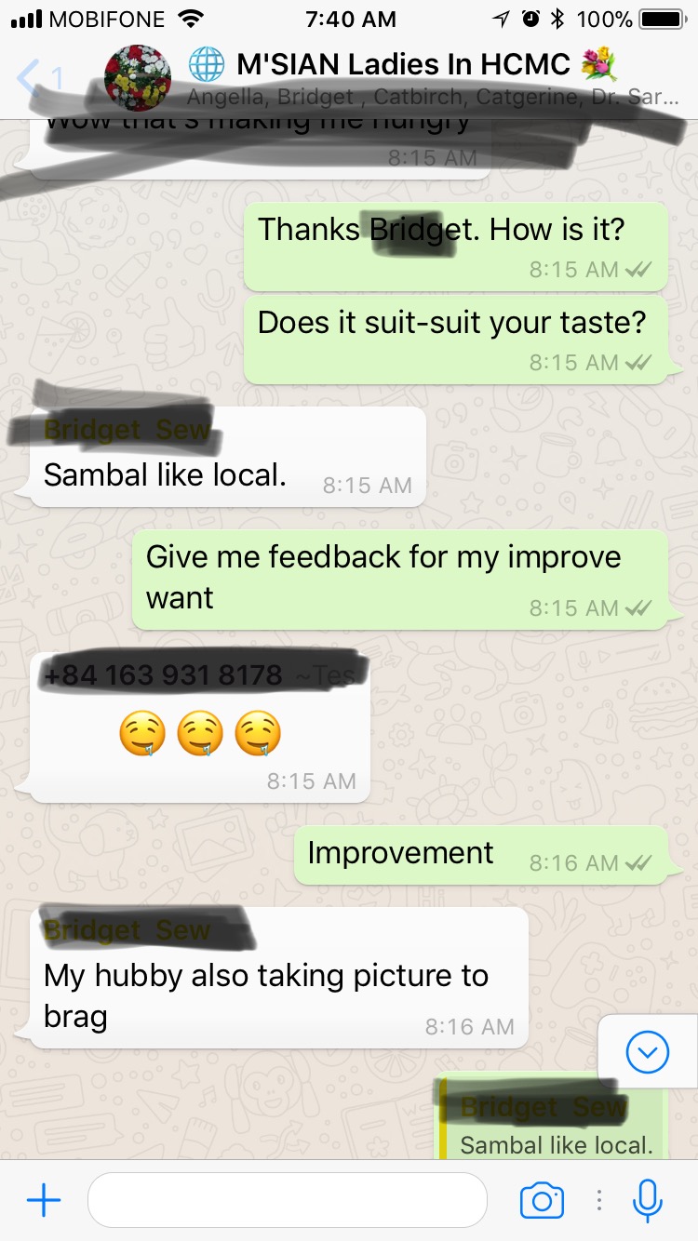This screenshot has width=698, height=1241.
Task: Jump to latest messages with down chevron
Action: pyautogui.click(x=648, y=1052)
